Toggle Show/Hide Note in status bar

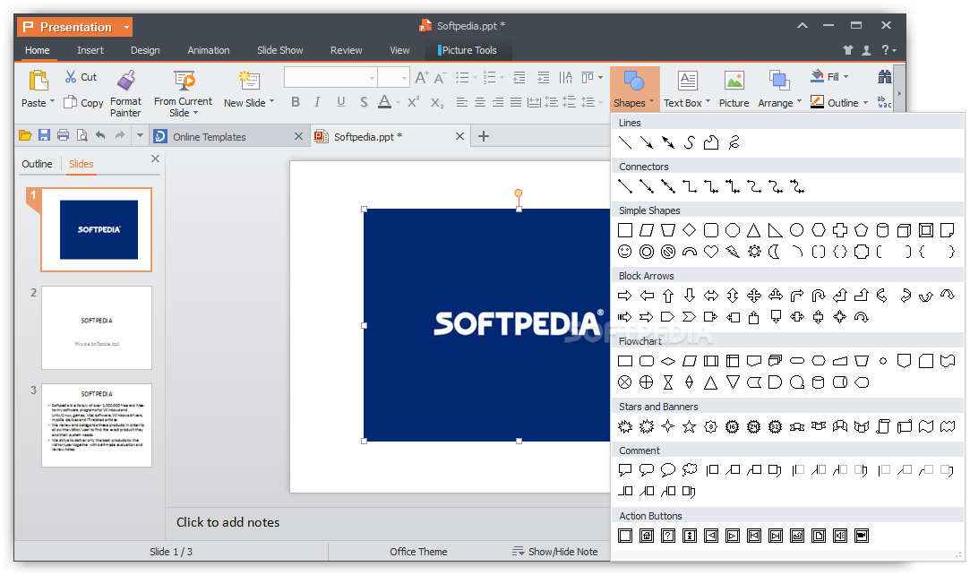555,552
